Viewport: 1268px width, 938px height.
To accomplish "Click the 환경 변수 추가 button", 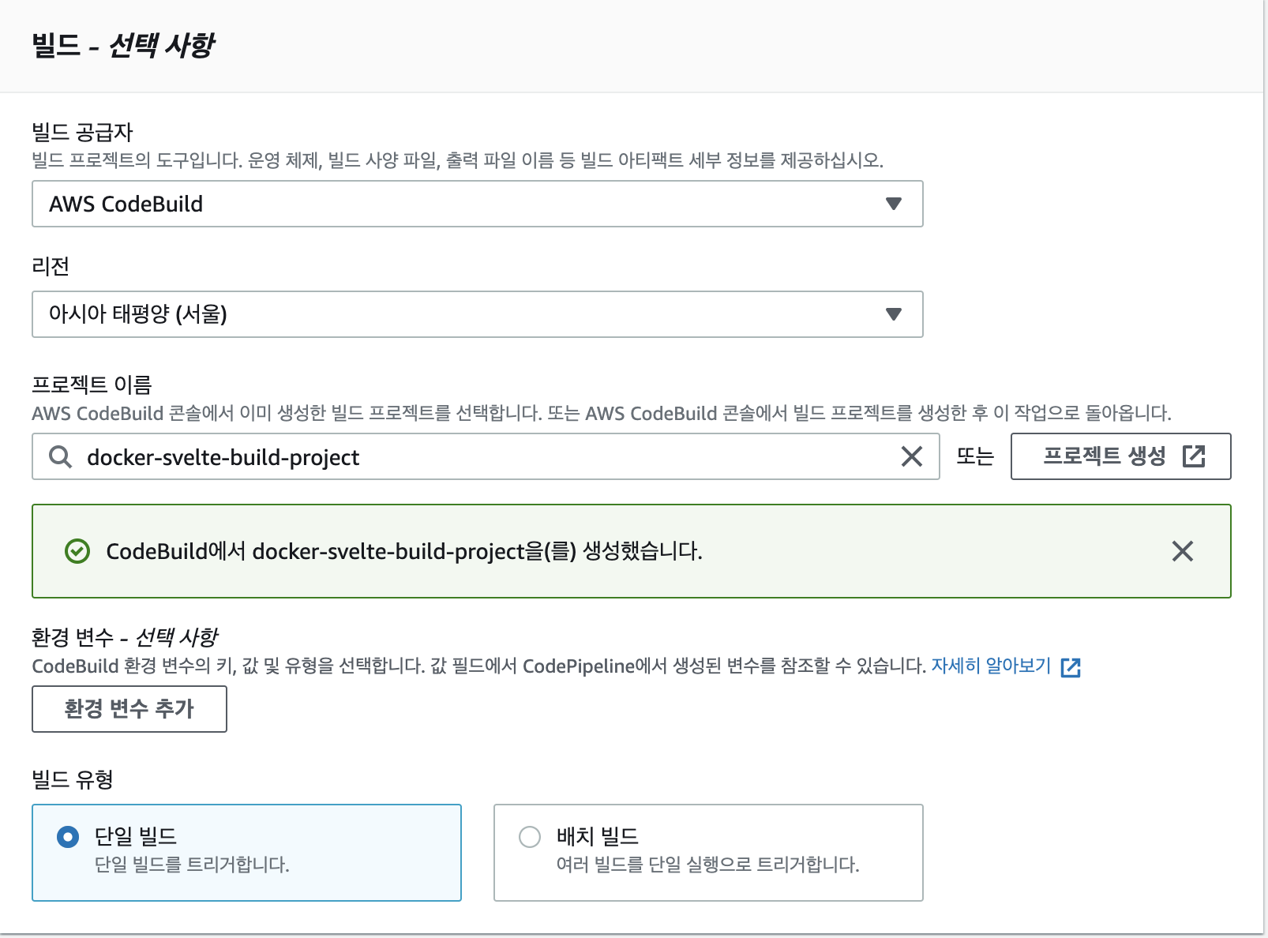I will click(129, 709).
